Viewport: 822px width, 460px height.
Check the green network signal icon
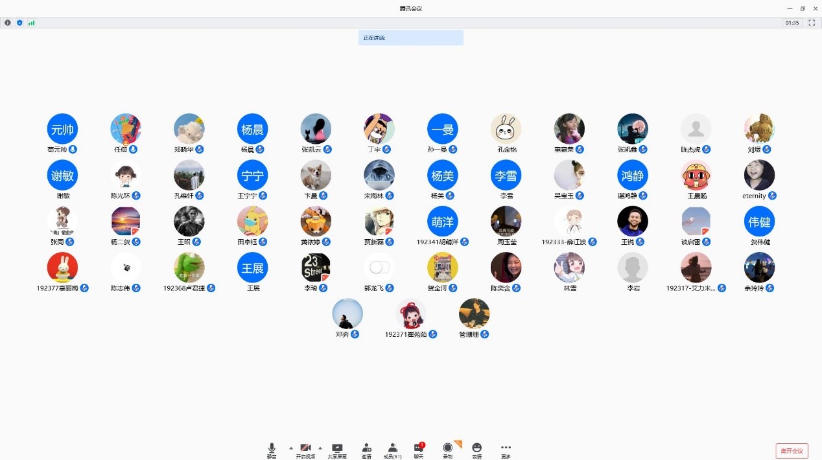tap(31, 23)
